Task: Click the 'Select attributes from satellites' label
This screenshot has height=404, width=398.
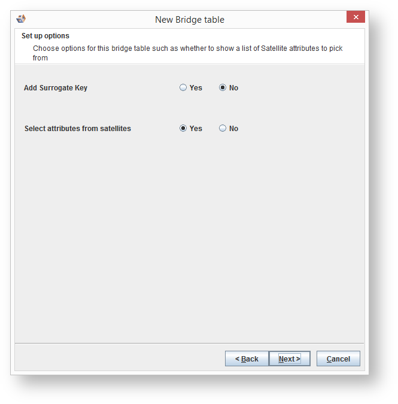Action: click(78, 129)
